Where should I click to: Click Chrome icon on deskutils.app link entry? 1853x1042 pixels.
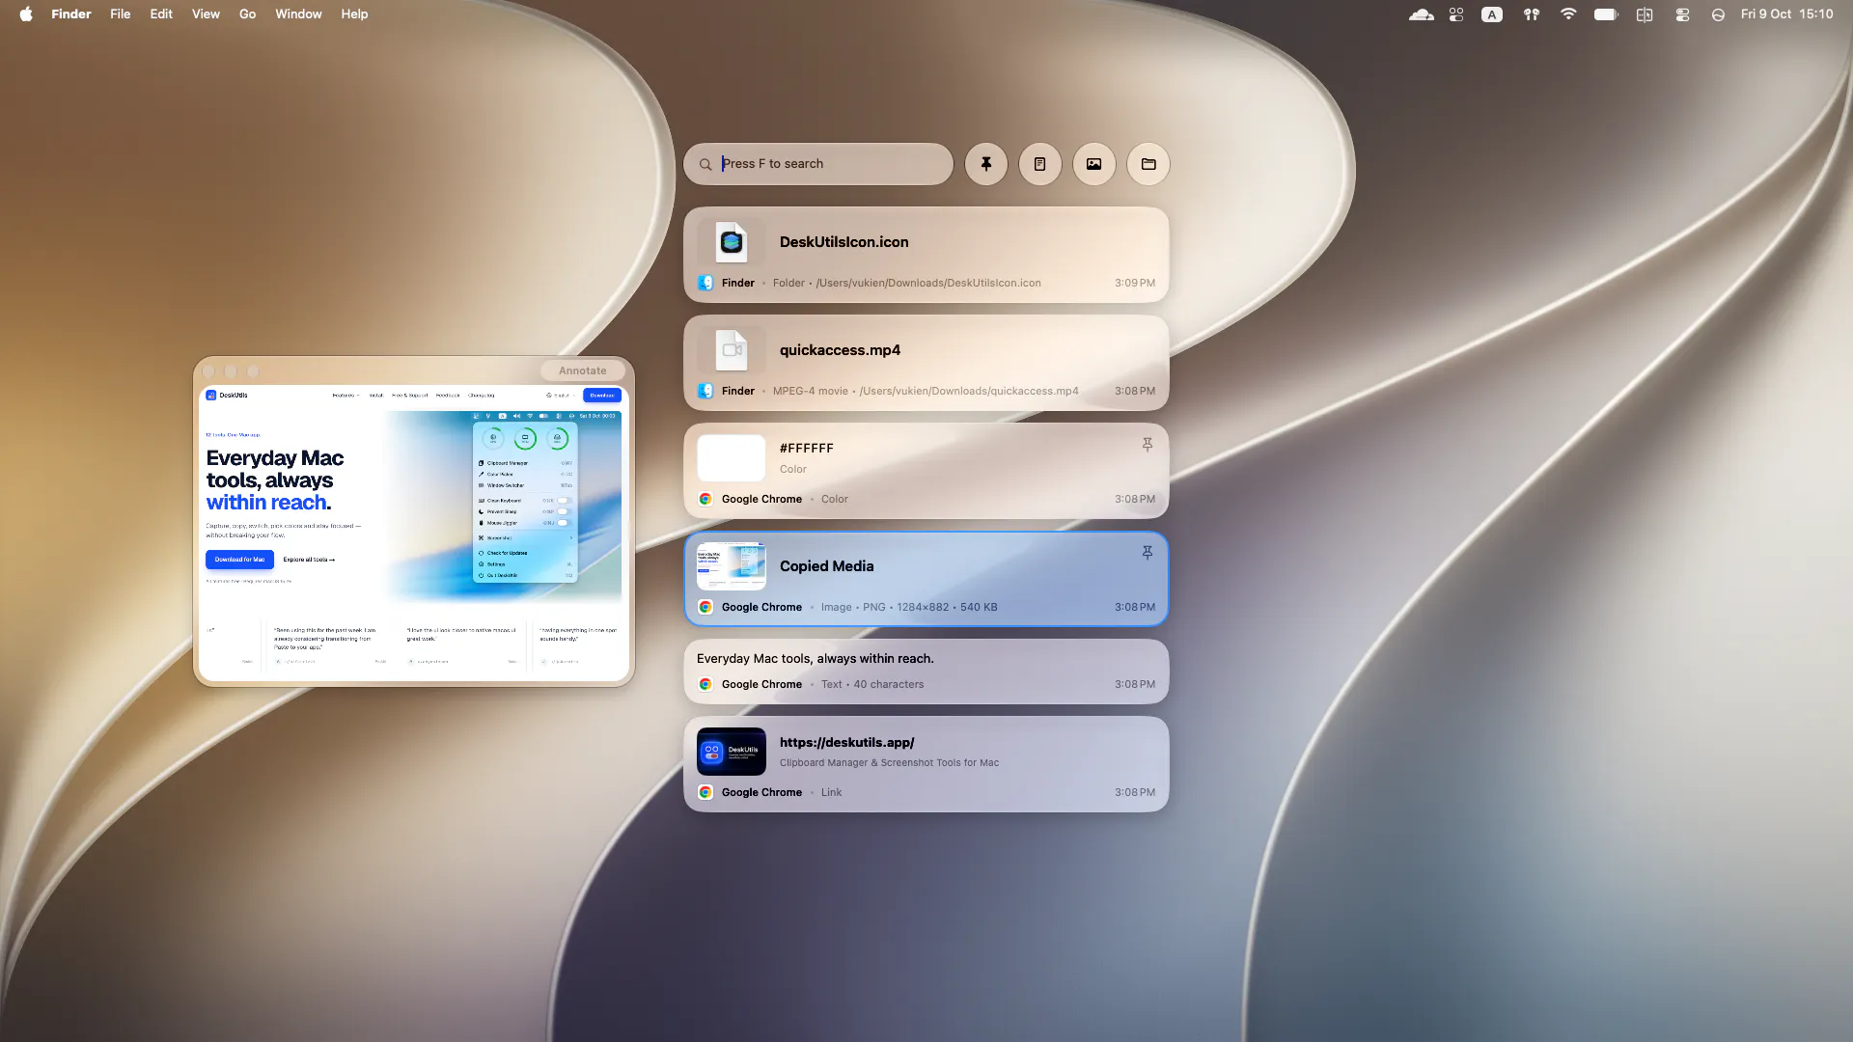[x=705, y=792]
